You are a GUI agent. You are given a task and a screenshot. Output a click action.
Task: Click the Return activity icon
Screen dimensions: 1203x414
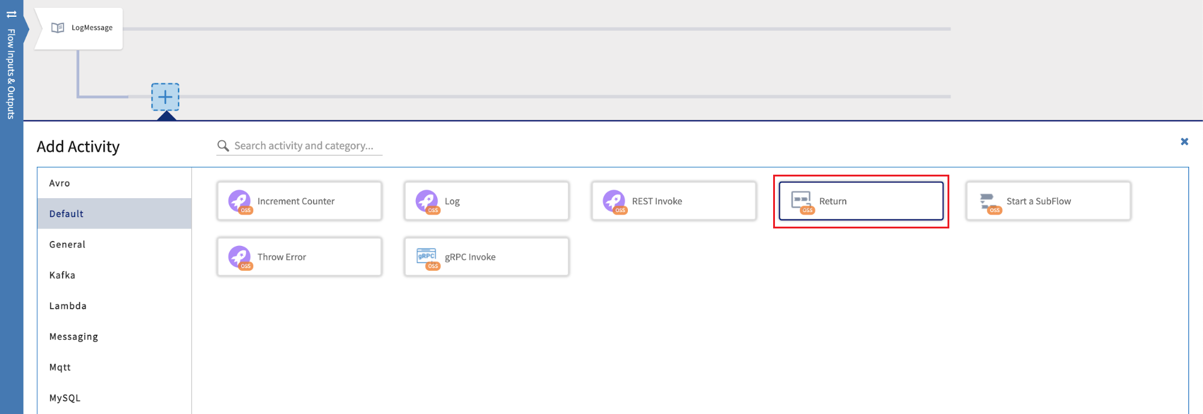click(x=802, y=201)
